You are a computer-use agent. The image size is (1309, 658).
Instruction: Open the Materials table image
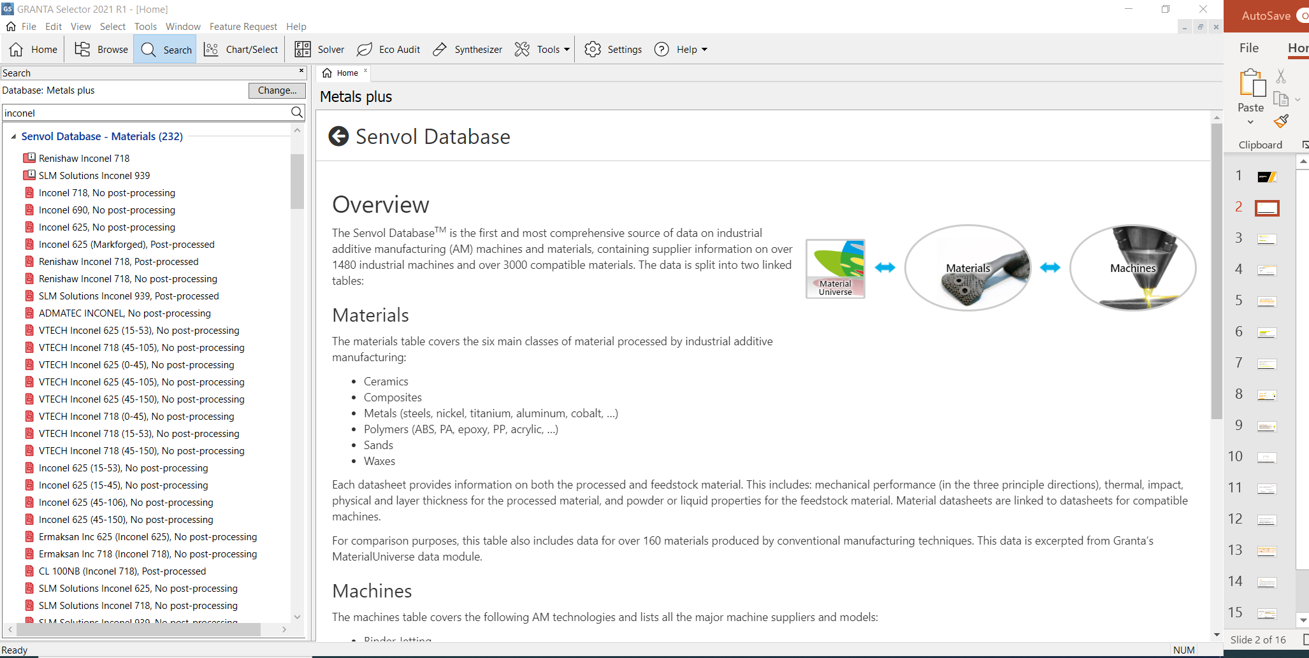point(967,268)
